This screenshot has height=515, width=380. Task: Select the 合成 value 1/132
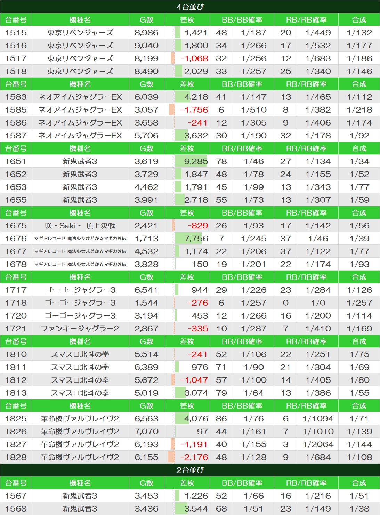pyautogui.click(x=359, y=33)
